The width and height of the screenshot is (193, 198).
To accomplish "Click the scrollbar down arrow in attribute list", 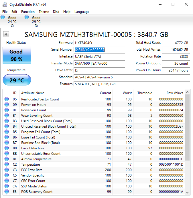I will click(188, 193).
